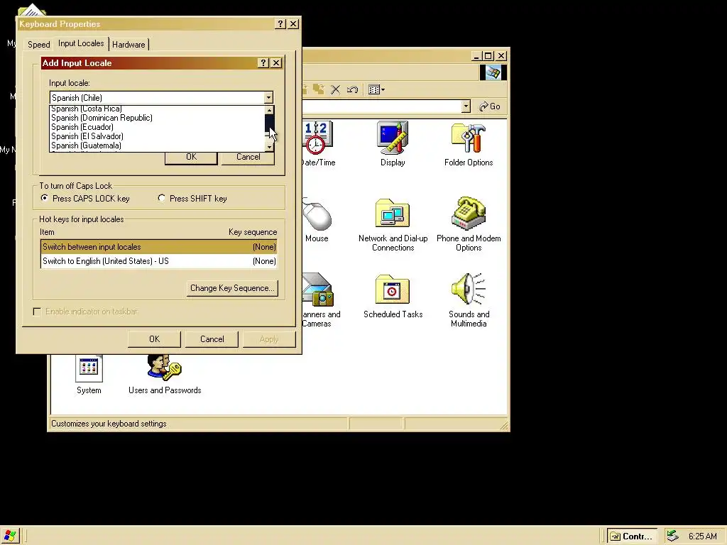The width and height of the screenshot is (727, 545).
Task: Click the Control Panel taskbar button
Action: 633,536
